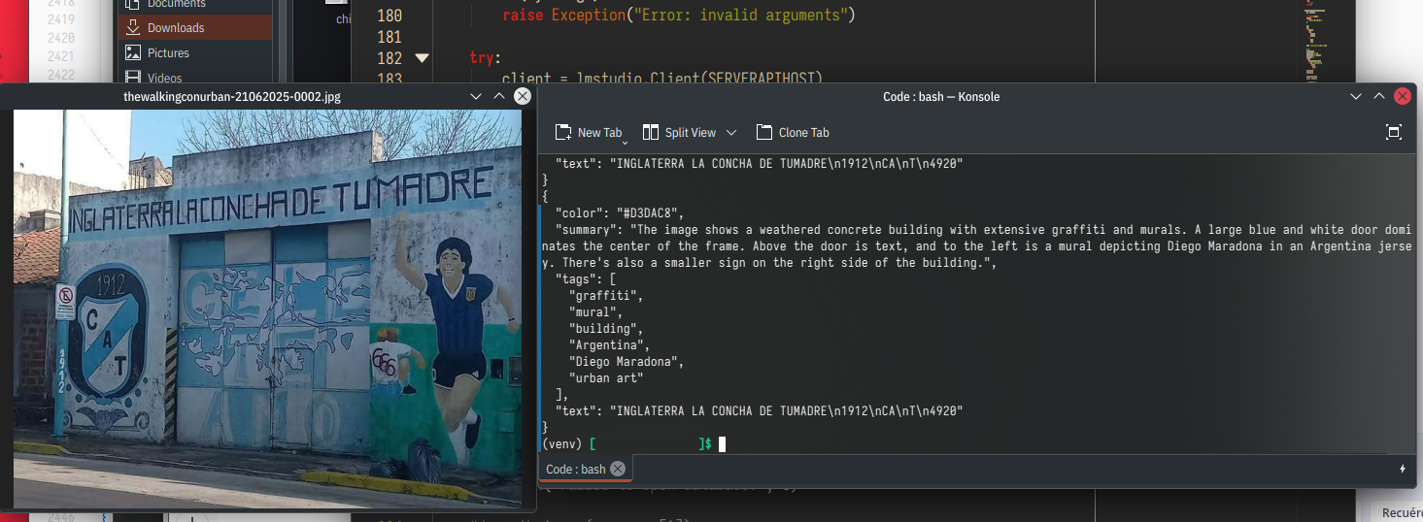Open Videos in the file manager sidebar
This screenshot has width=1423, height=522.
pos(195,78)
